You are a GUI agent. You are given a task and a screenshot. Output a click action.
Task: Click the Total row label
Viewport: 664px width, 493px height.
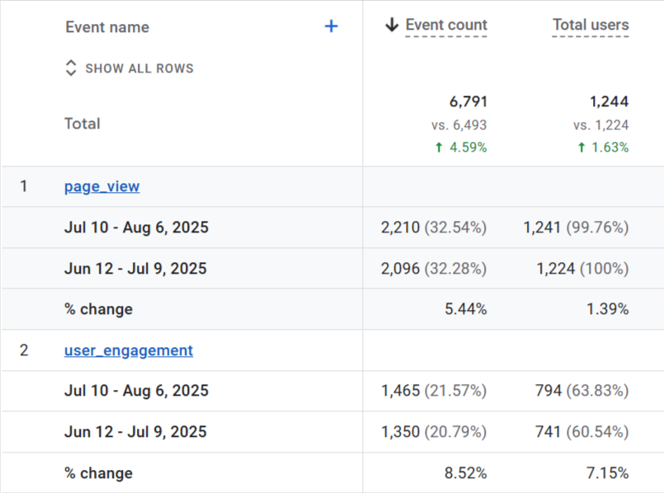[x=82, y=124]
